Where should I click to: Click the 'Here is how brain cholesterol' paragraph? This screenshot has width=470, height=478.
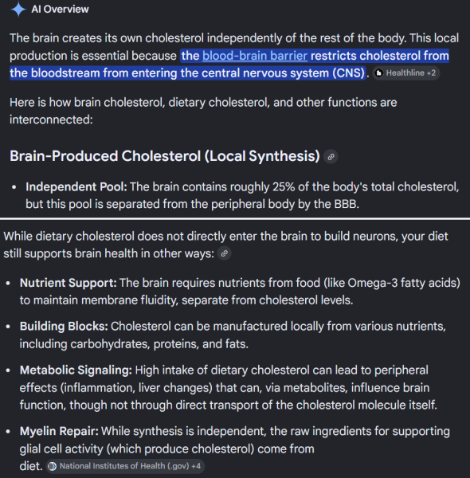[x=203, y=111]
